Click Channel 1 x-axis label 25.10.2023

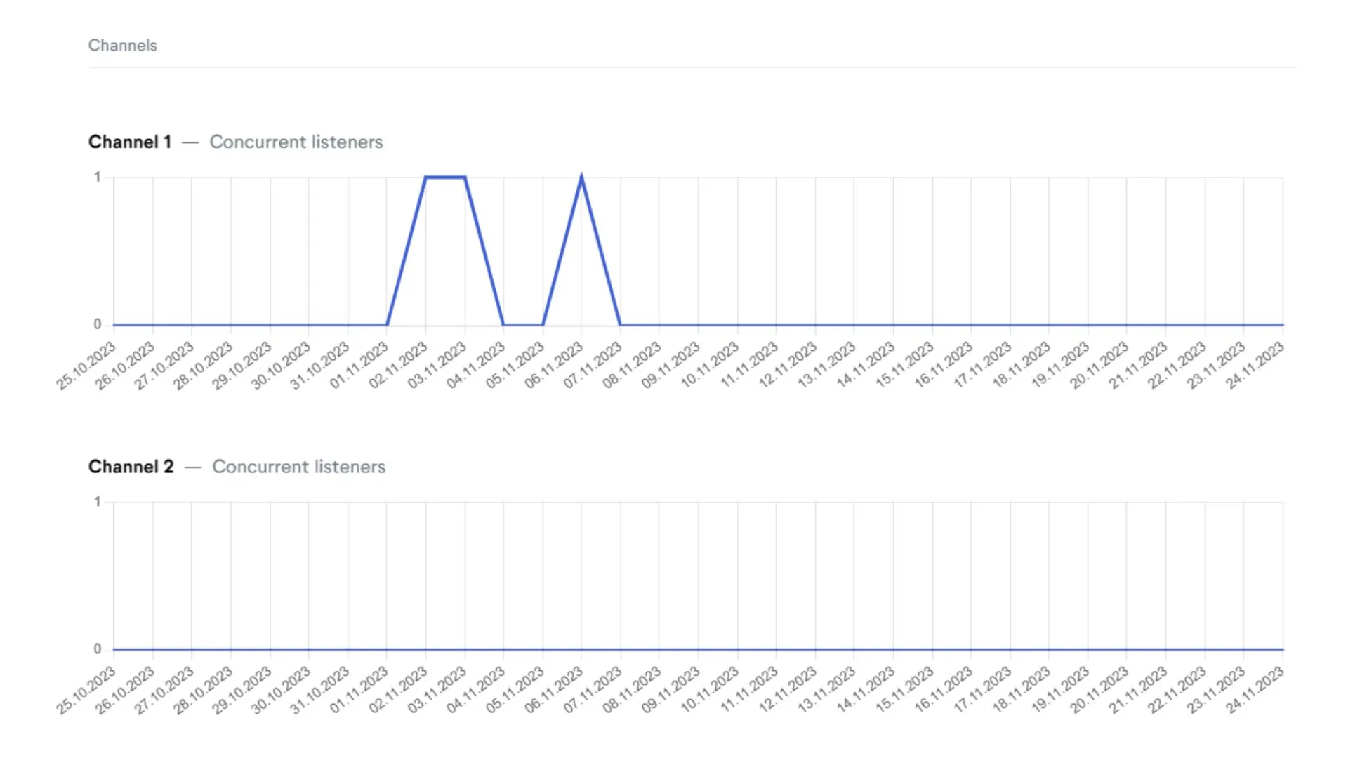click(87, 365)
